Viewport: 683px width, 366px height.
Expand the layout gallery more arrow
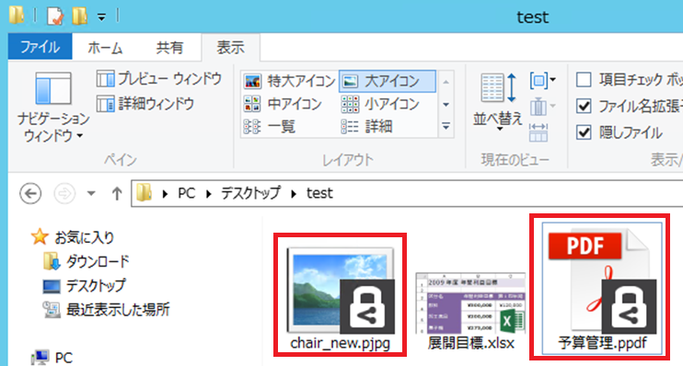pos(446,127)
